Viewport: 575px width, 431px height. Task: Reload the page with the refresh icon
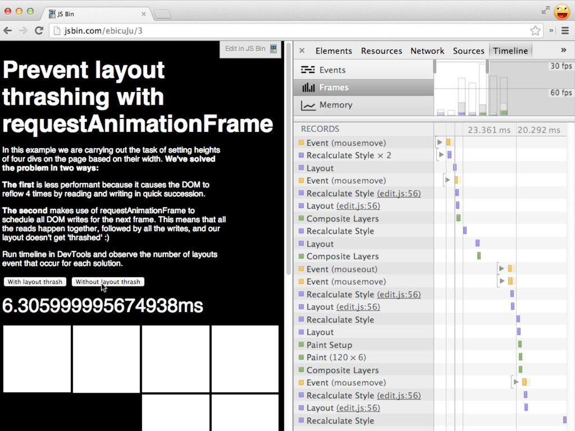click(x=39, y=31)
